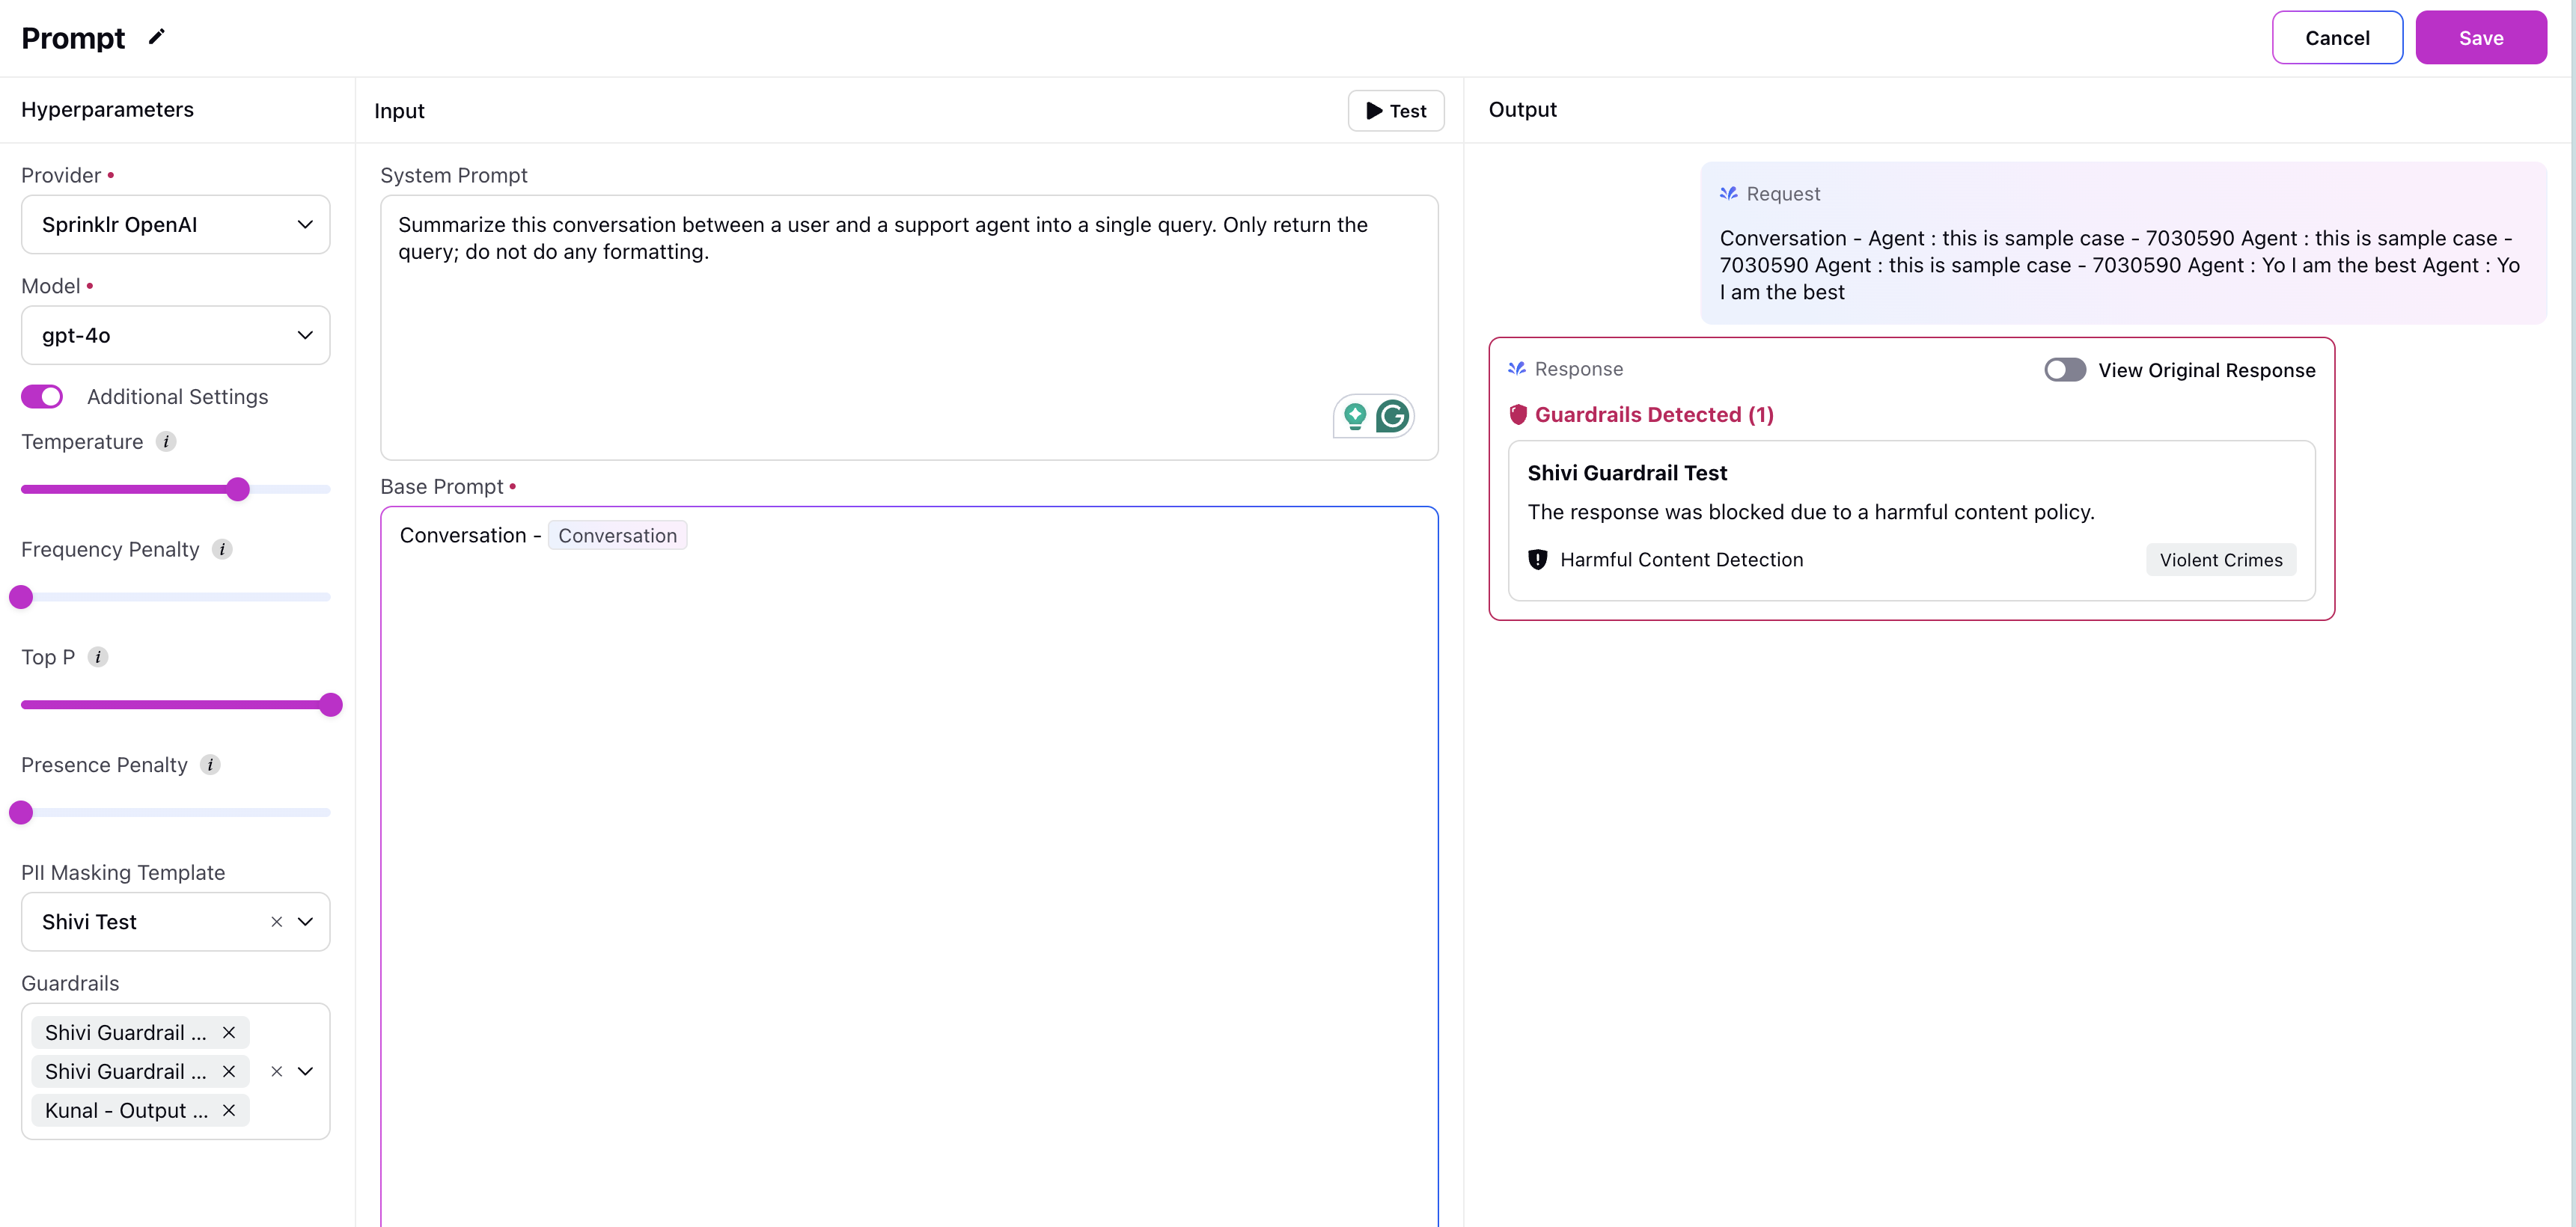Image resolution: width=2576 pixels, height=1227 pixels.
Task: Click the View Original Response label
Action: click(x=2206, y=370)
